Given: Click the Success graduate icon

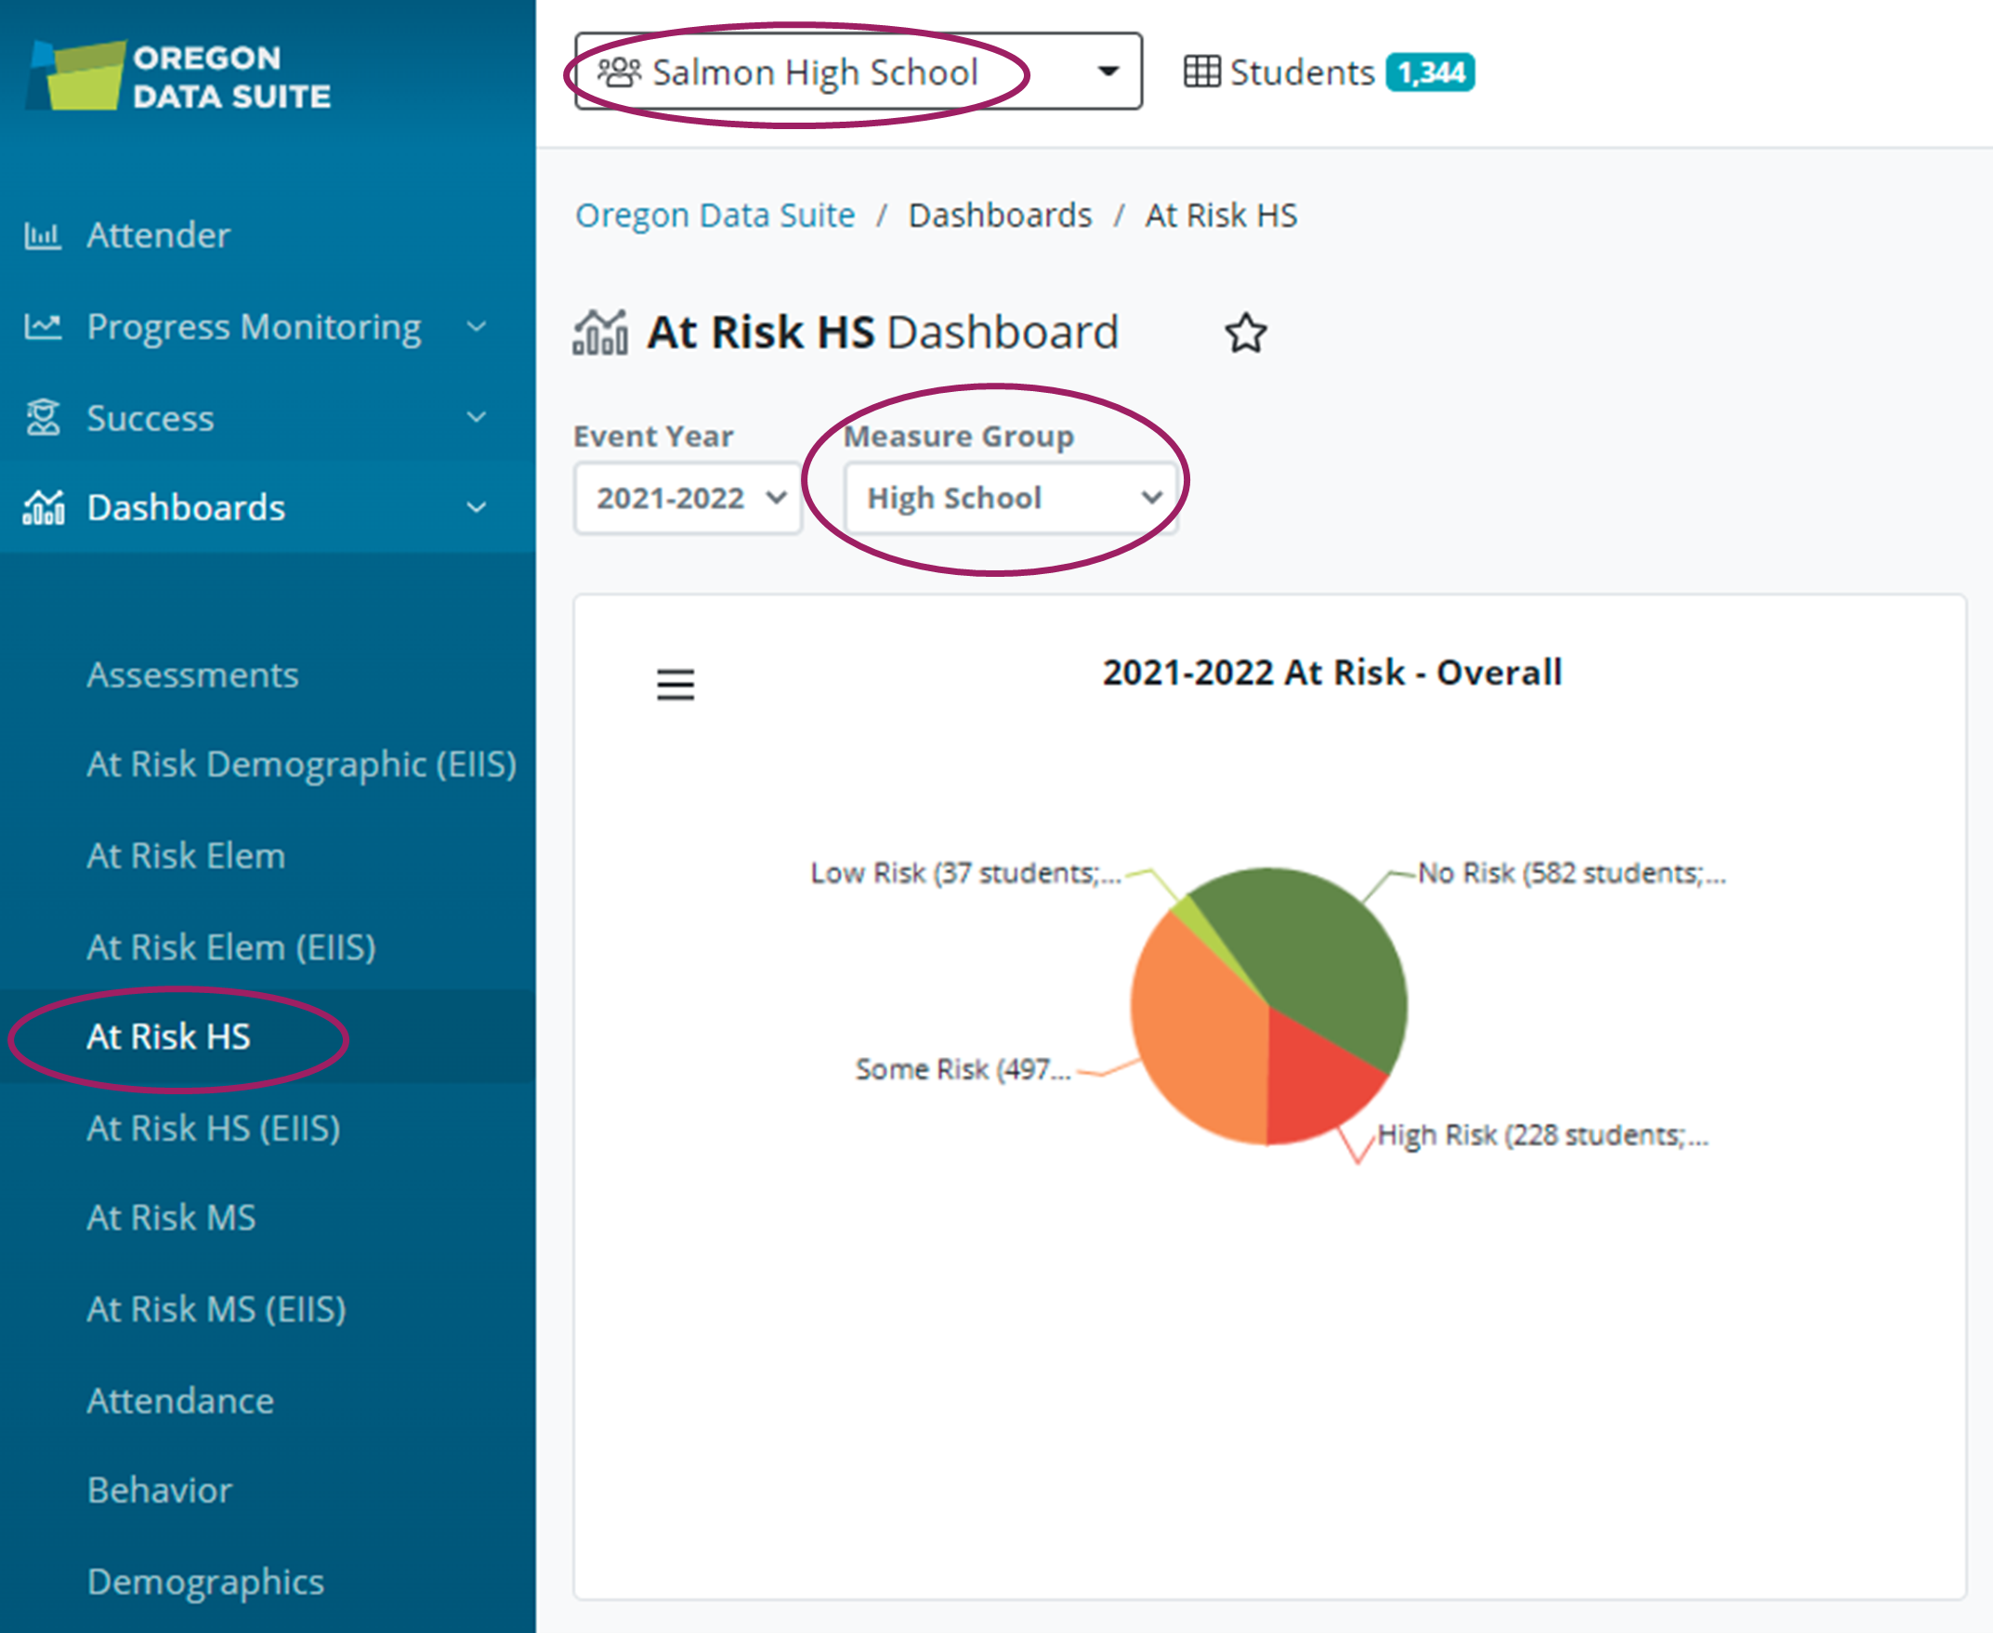Looking at the screenshot, I should click(43, 418).
